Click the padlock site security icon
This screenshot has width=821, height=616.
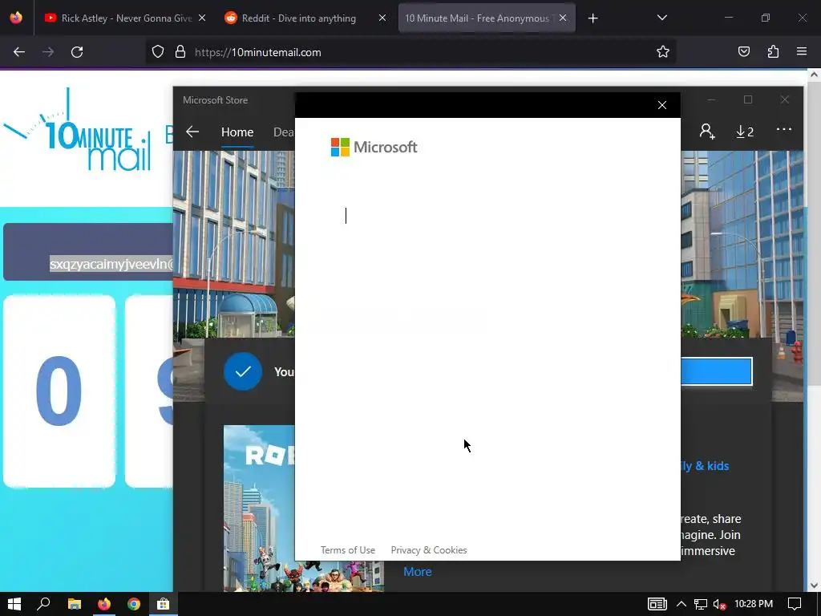click(180, 52)
